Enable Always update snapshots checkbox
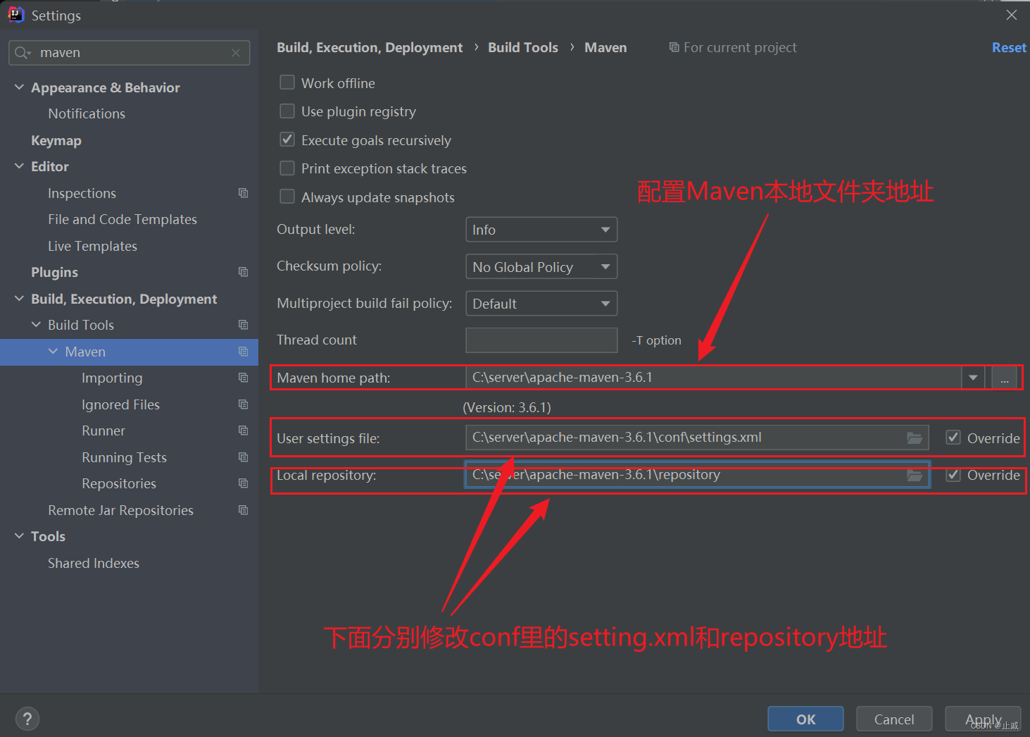 pyautogui.click(x=287, y=197)
